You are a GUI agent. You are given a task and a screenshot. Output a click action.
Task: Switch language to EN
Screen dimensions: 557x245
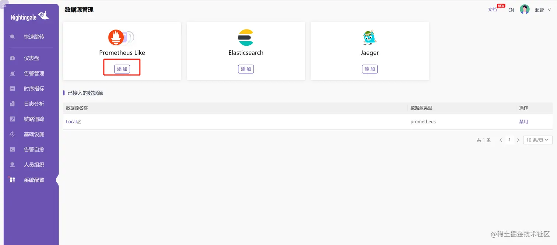pos(511,10)
